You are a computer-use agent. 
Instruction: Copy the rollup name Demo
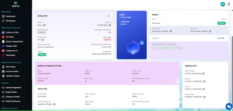pos(44,25)
